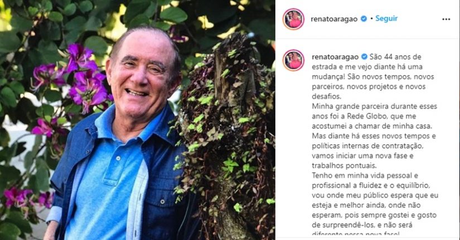Click the line 'Tenho em minha vida pessoal e'

[365, 175]
